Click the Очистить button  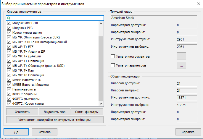coord(22,112)
